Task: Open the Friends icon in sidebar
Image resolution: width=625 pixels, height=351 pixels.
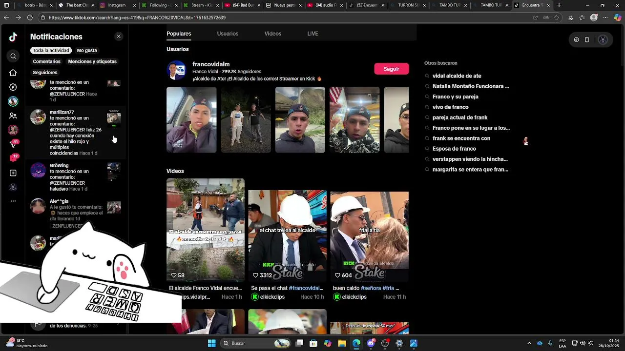Action: click(13, 116)
